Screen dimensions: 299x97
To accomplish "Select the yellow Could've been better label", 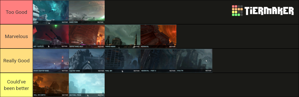I will 17,85.
